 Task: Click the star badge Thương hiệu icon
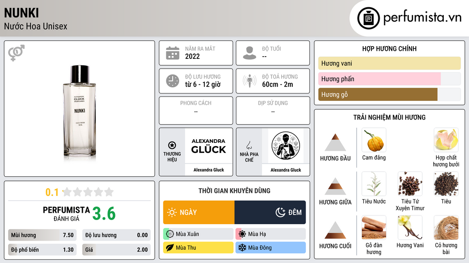coord(172,145)
